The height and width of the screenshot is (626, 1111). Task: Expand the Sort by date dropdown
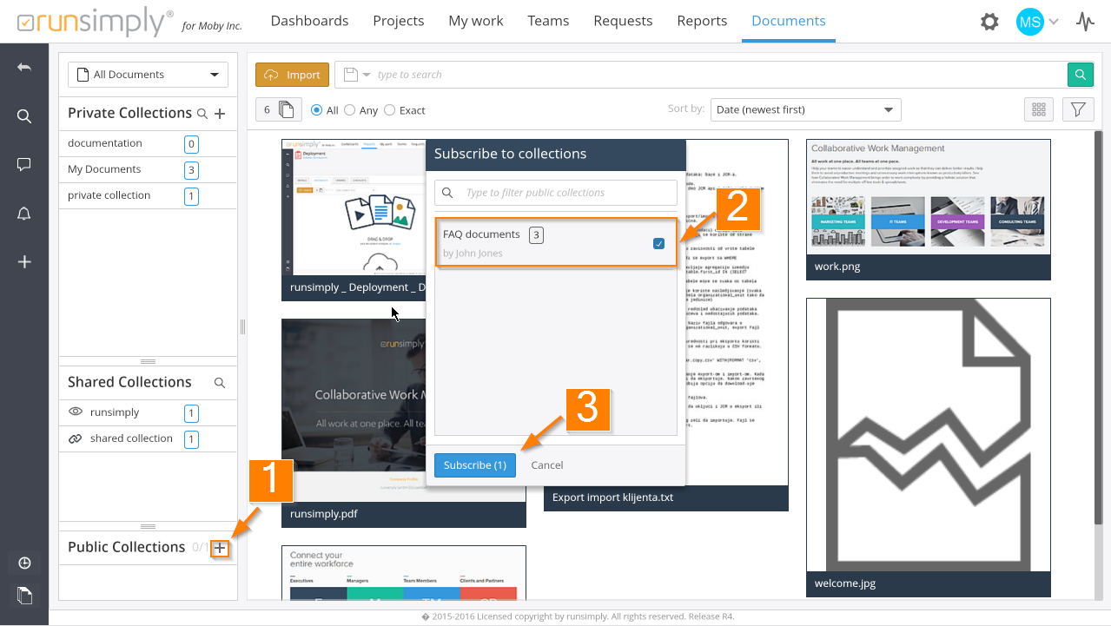tap(805, 109)
